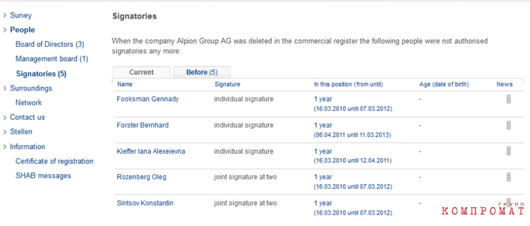
Task: Switch to the Current tab
Action: click(142, 72)
